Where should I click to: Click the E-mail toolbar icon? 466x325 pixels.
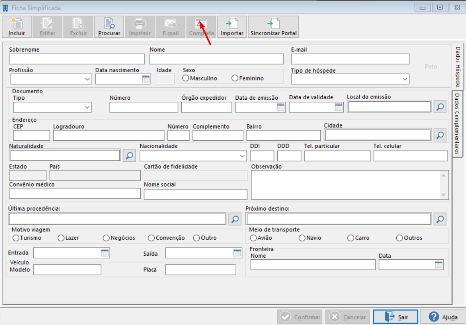(x=171, y=27)
